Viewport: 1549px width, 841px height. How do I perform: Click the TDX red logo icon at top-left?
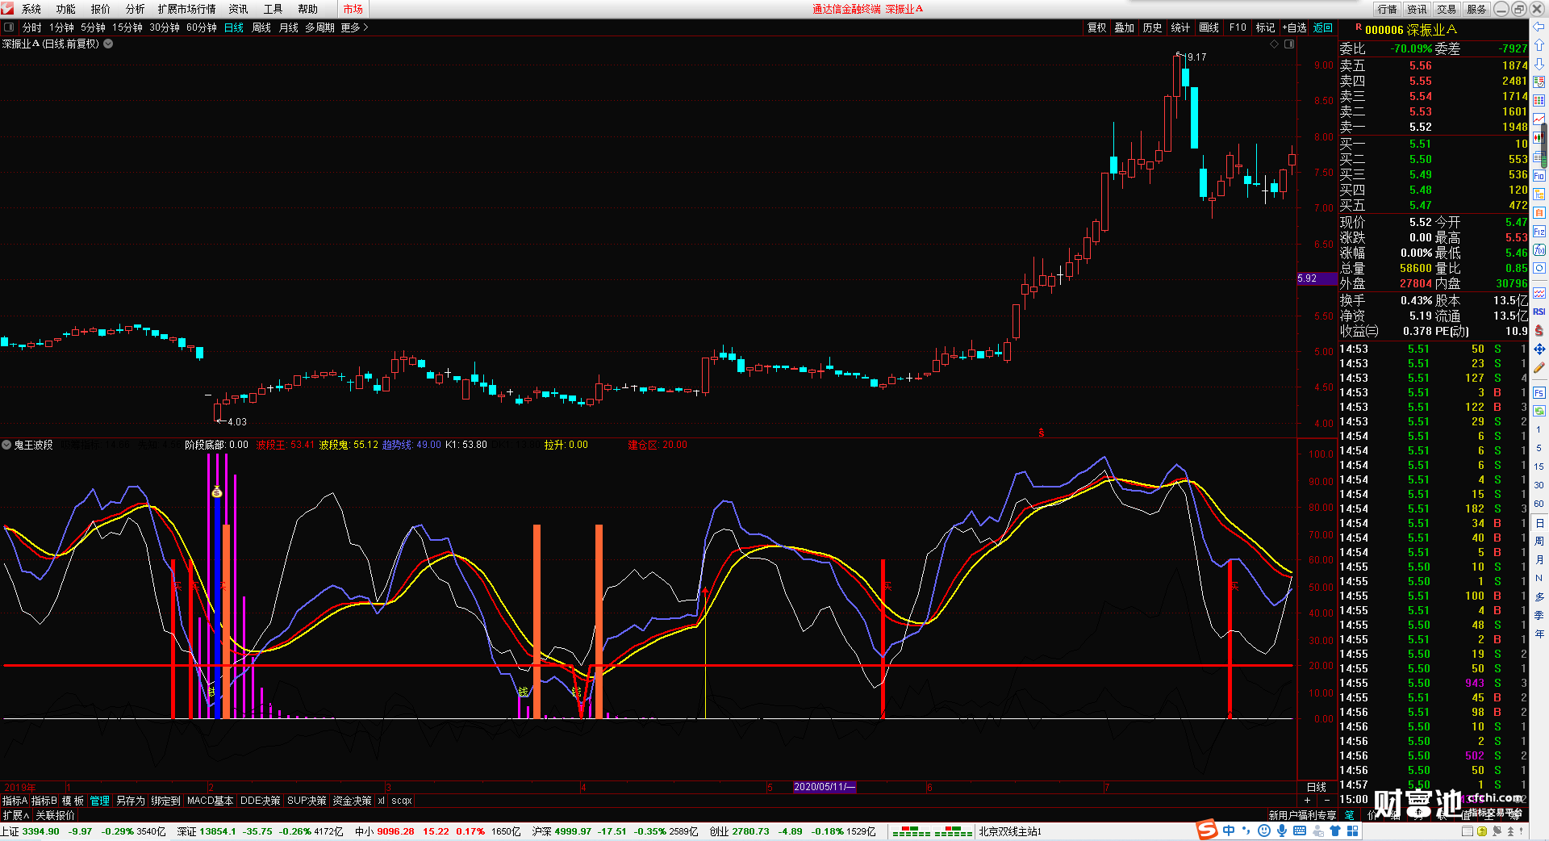(x=7, y=9)
